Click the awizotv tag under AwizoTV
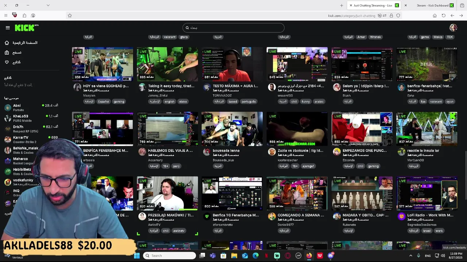The width and height of the screenshot is (467, 262). (x=179, y=231)
